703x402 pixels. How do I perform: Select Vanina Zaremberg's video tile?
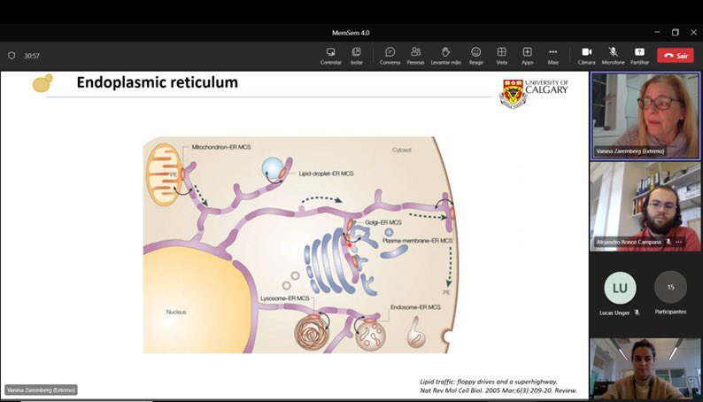click(x=645, y=116)
